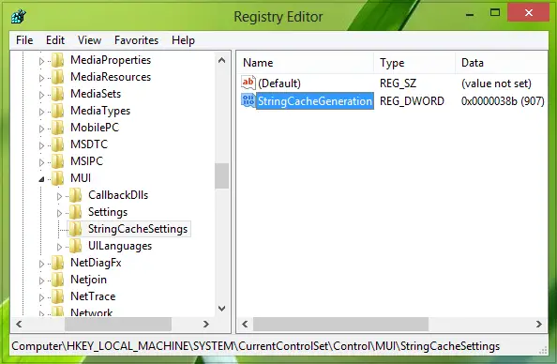Click the StringCacheGeneration DWORD value icon
The height and width of the screenshot is (364, 557).
pos(248,100)
